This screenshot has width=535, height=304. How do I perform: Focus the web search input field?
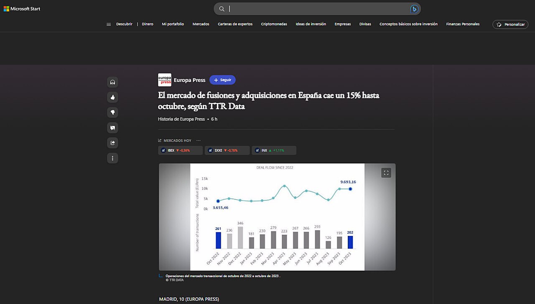pos(317,9)
